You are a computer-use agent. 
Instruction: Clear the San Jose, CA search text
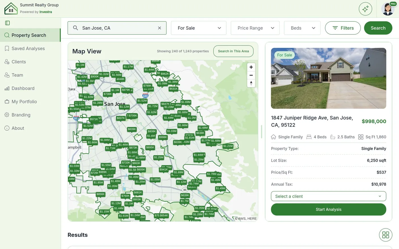[160, 28]
